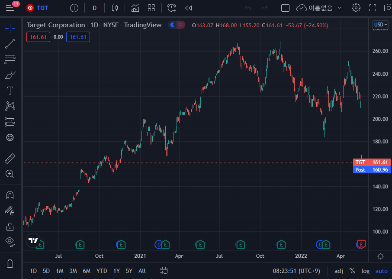
Task: Toggle hide all drawings eye icon
Action: click(10, 242)
